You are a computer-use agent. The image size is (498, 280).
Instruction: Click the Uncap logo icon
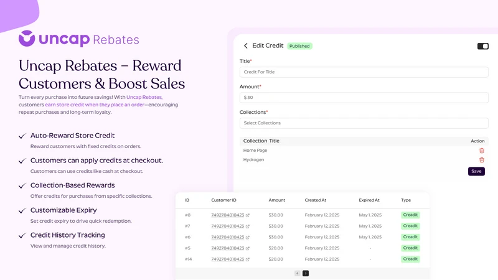(x=27, y=39)
